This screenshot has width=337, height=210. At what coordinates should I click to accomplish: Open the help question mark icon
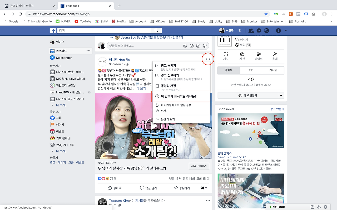278,30
